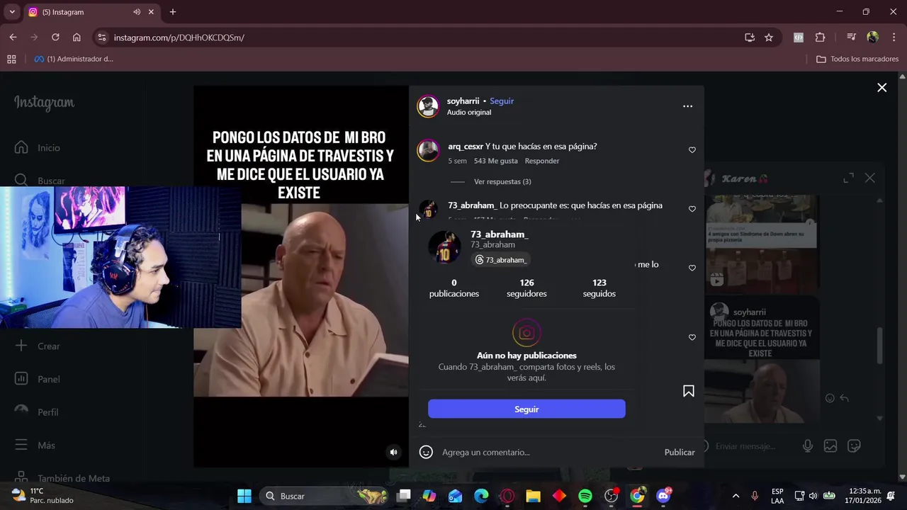Go back with the browser back arrow

pos(13,38)
